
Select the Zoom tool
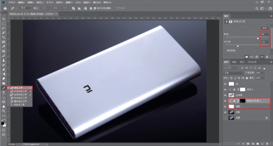[x=4, y=111]
